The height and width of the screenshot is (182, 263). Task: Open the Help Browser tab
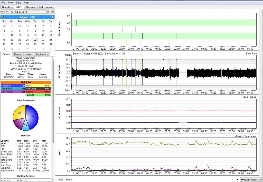46,7
